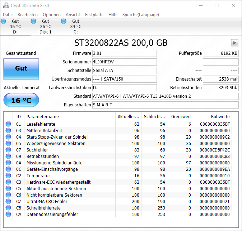Click the Laufwerksbuchstaben field D:

pos(125,88)
